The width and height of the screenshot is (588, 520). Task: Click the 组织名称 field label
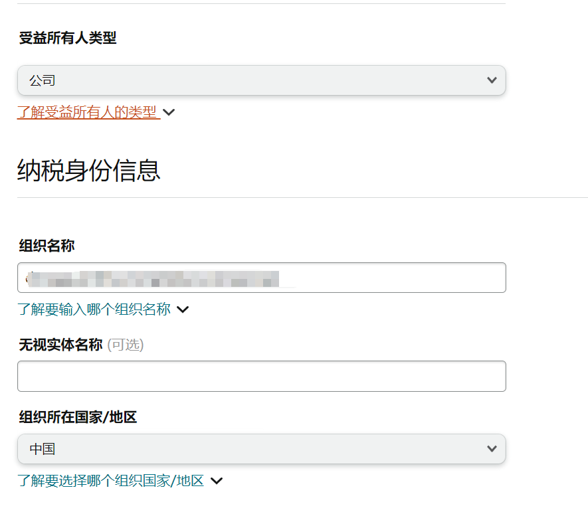click(47, 246)
